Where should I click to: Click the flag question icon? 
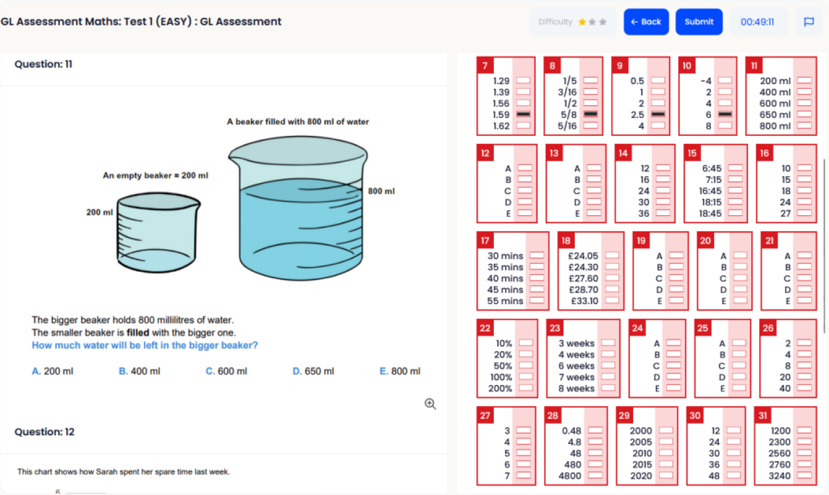(x=808, y=22)
